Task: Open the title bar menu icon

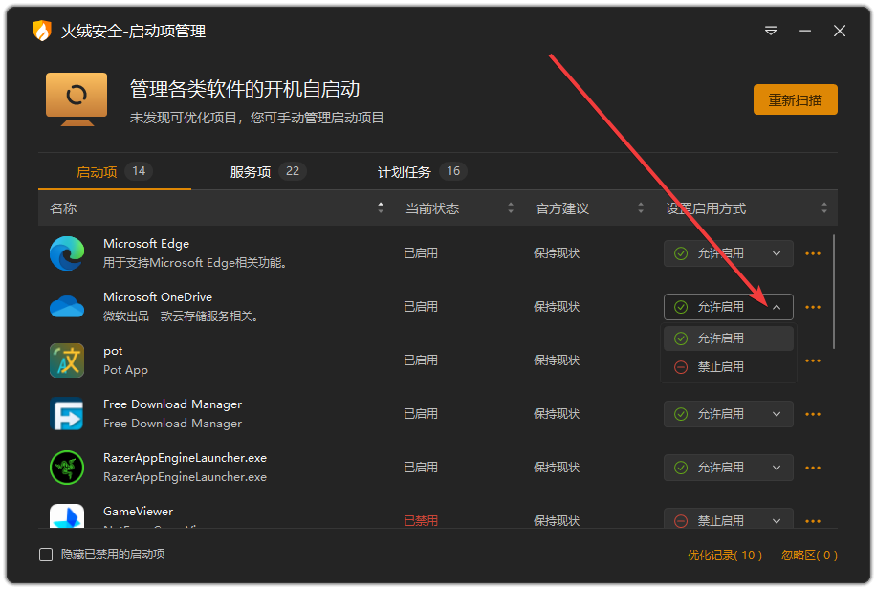Action: (771, 31)
